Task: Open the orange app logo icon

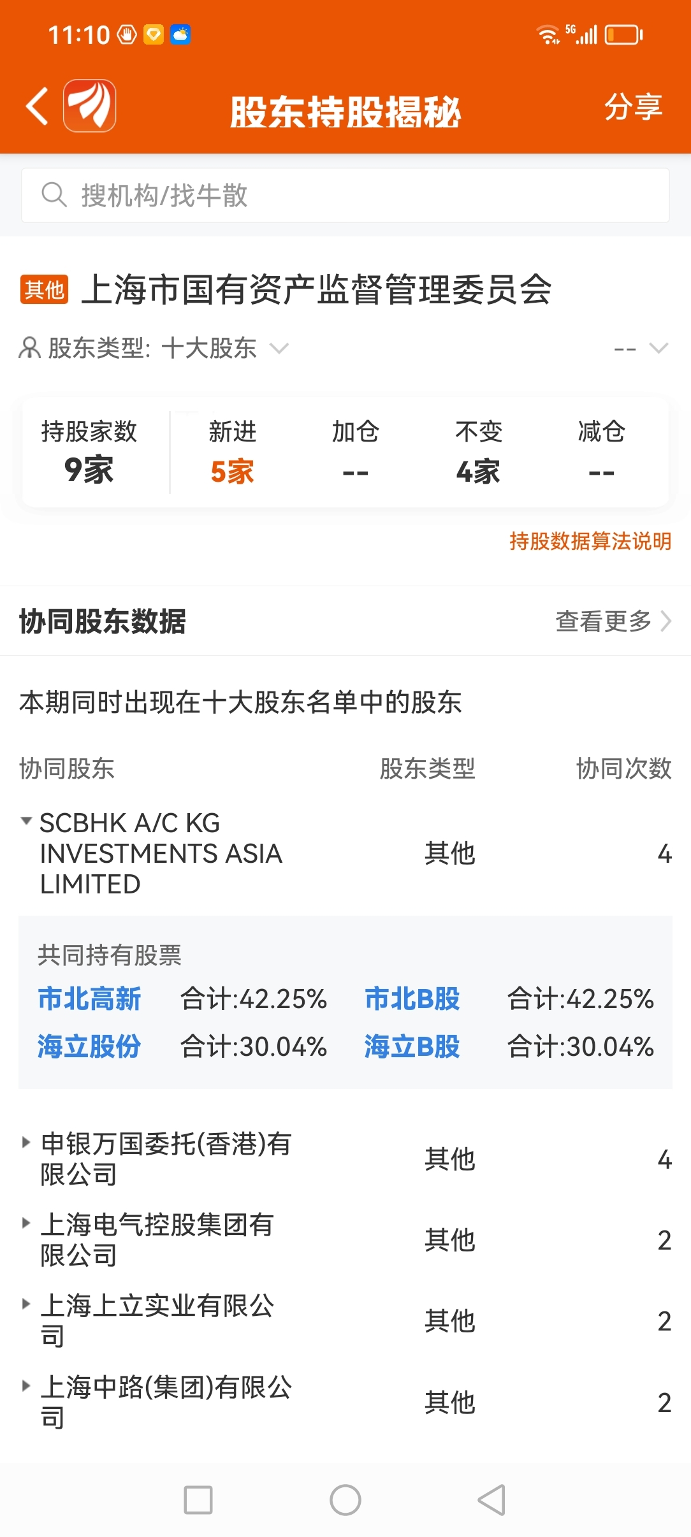Action: (89, 106)
